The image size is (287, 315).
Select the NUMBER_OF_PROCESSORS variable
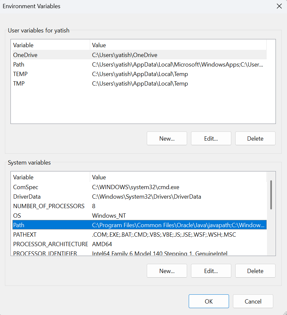49,206
